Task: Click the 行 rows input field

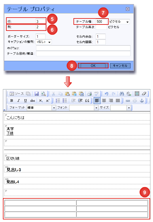Action: (40, 21)
